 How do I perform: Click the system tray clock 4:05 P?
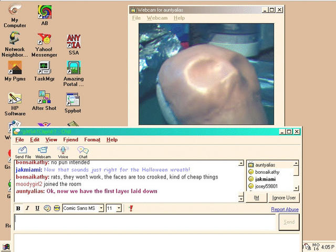[x=328, y=247]
